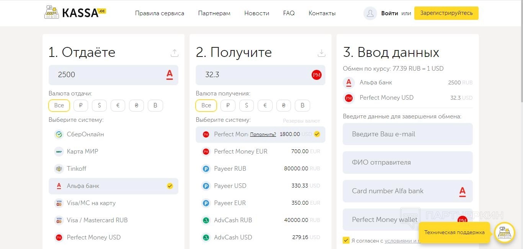Click the Получите amount field with 32.3
Viewport: 523px width, 249px height.
point(260,75)
